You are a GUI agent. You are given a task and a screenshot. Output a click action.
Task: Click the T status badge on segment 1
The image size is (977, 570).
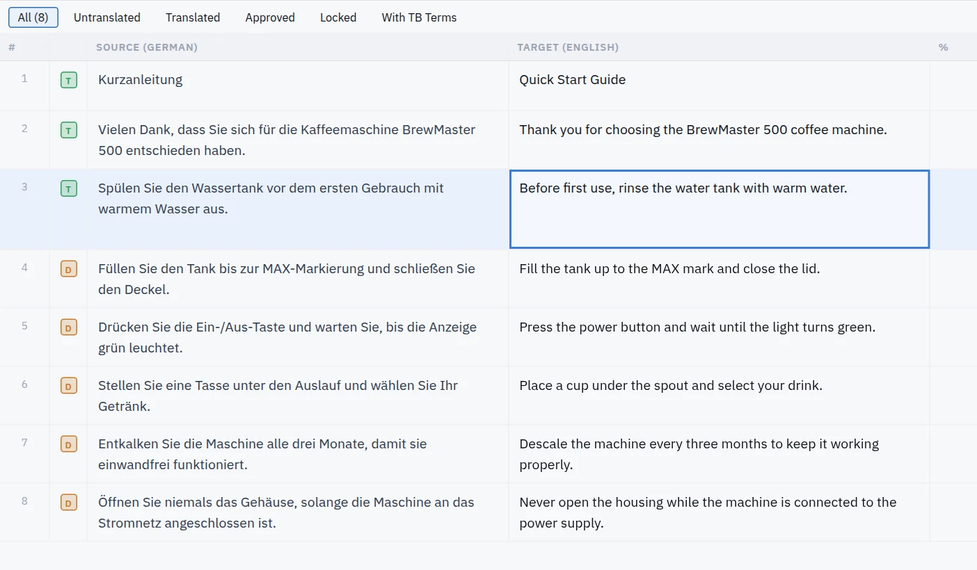pos(69,80)
